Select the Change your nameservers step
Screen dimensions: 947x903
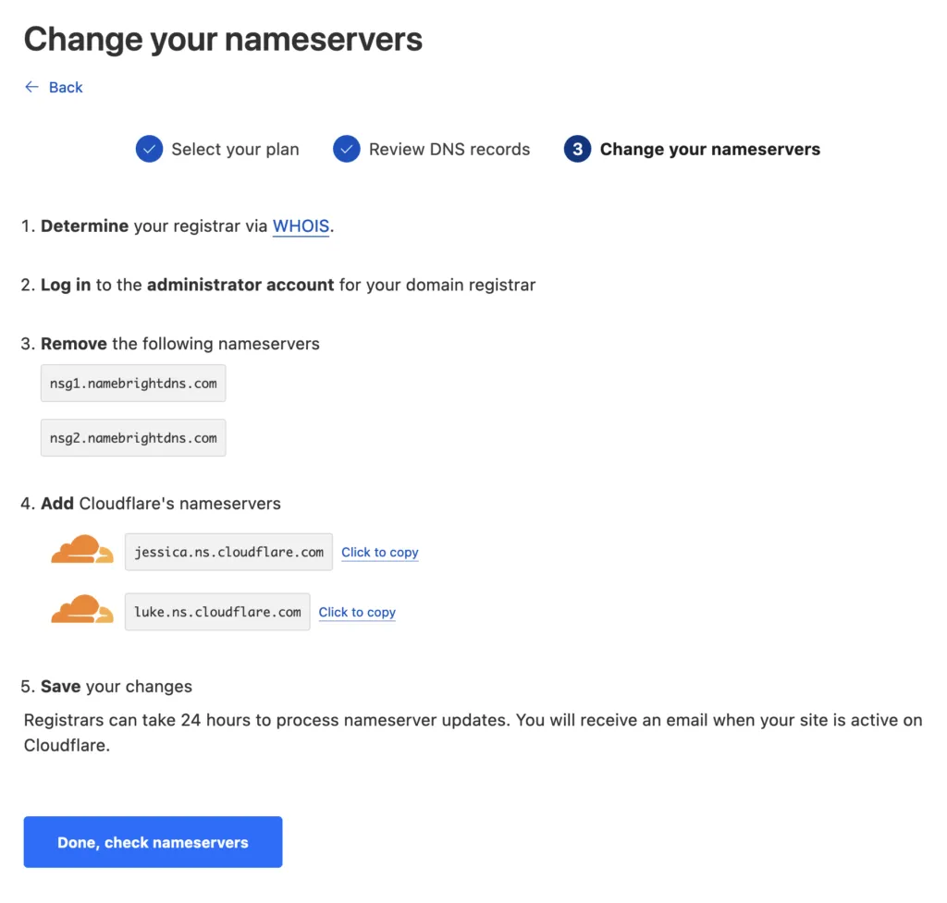[710, 149]
